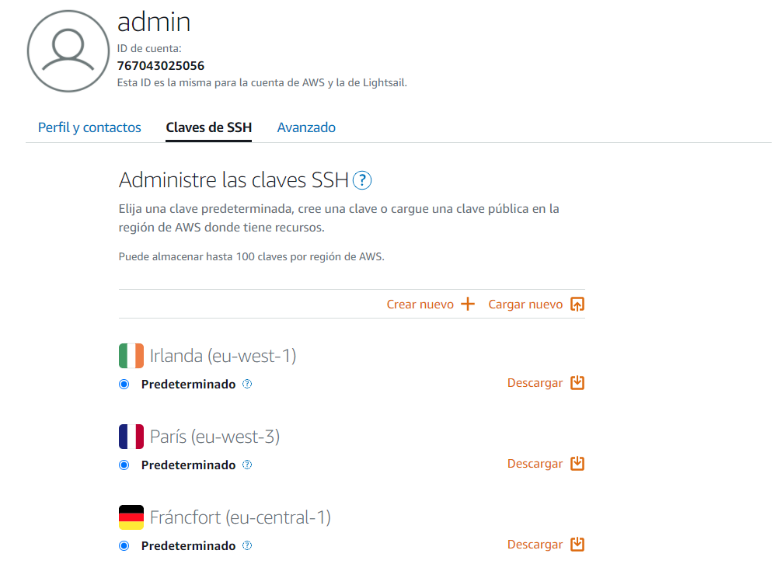Click the download icon for París key
The image size is (781, 585).
click(577, 464)
